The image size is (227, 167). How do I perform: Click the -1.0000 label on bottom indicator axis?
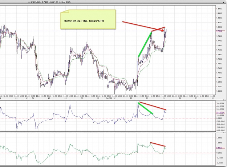click(219, 163)
